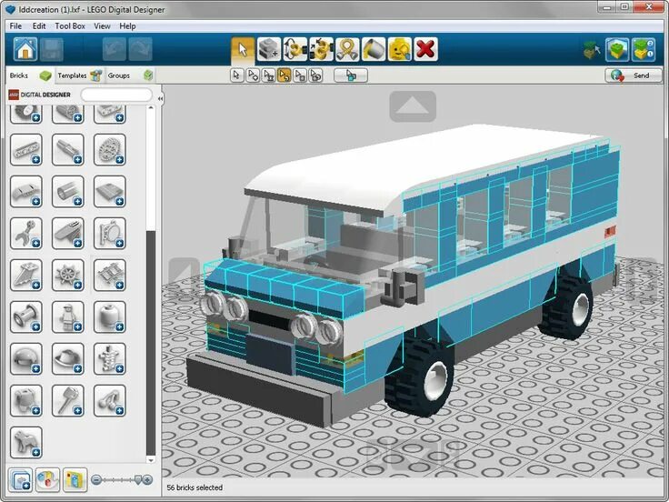Click the palette zoom-in plus button

(147, 480)
